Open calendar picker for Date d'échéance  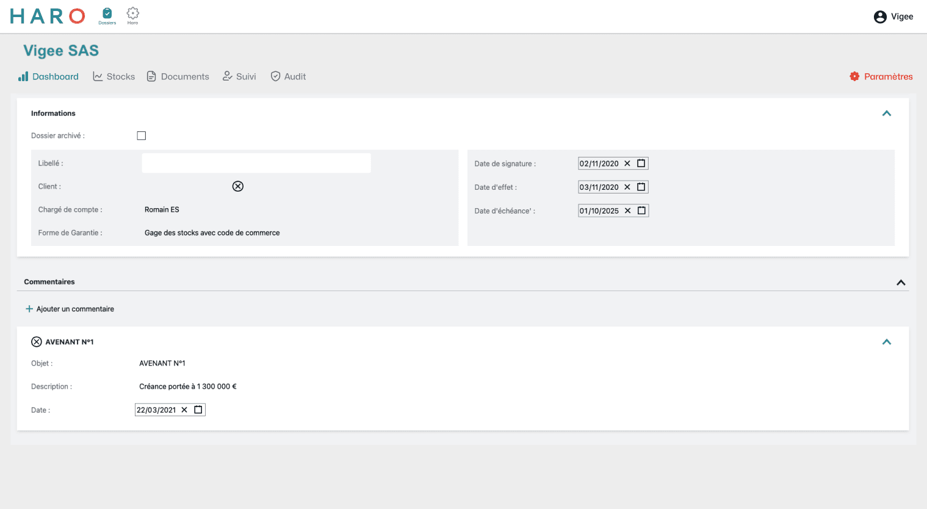(641, 211)
